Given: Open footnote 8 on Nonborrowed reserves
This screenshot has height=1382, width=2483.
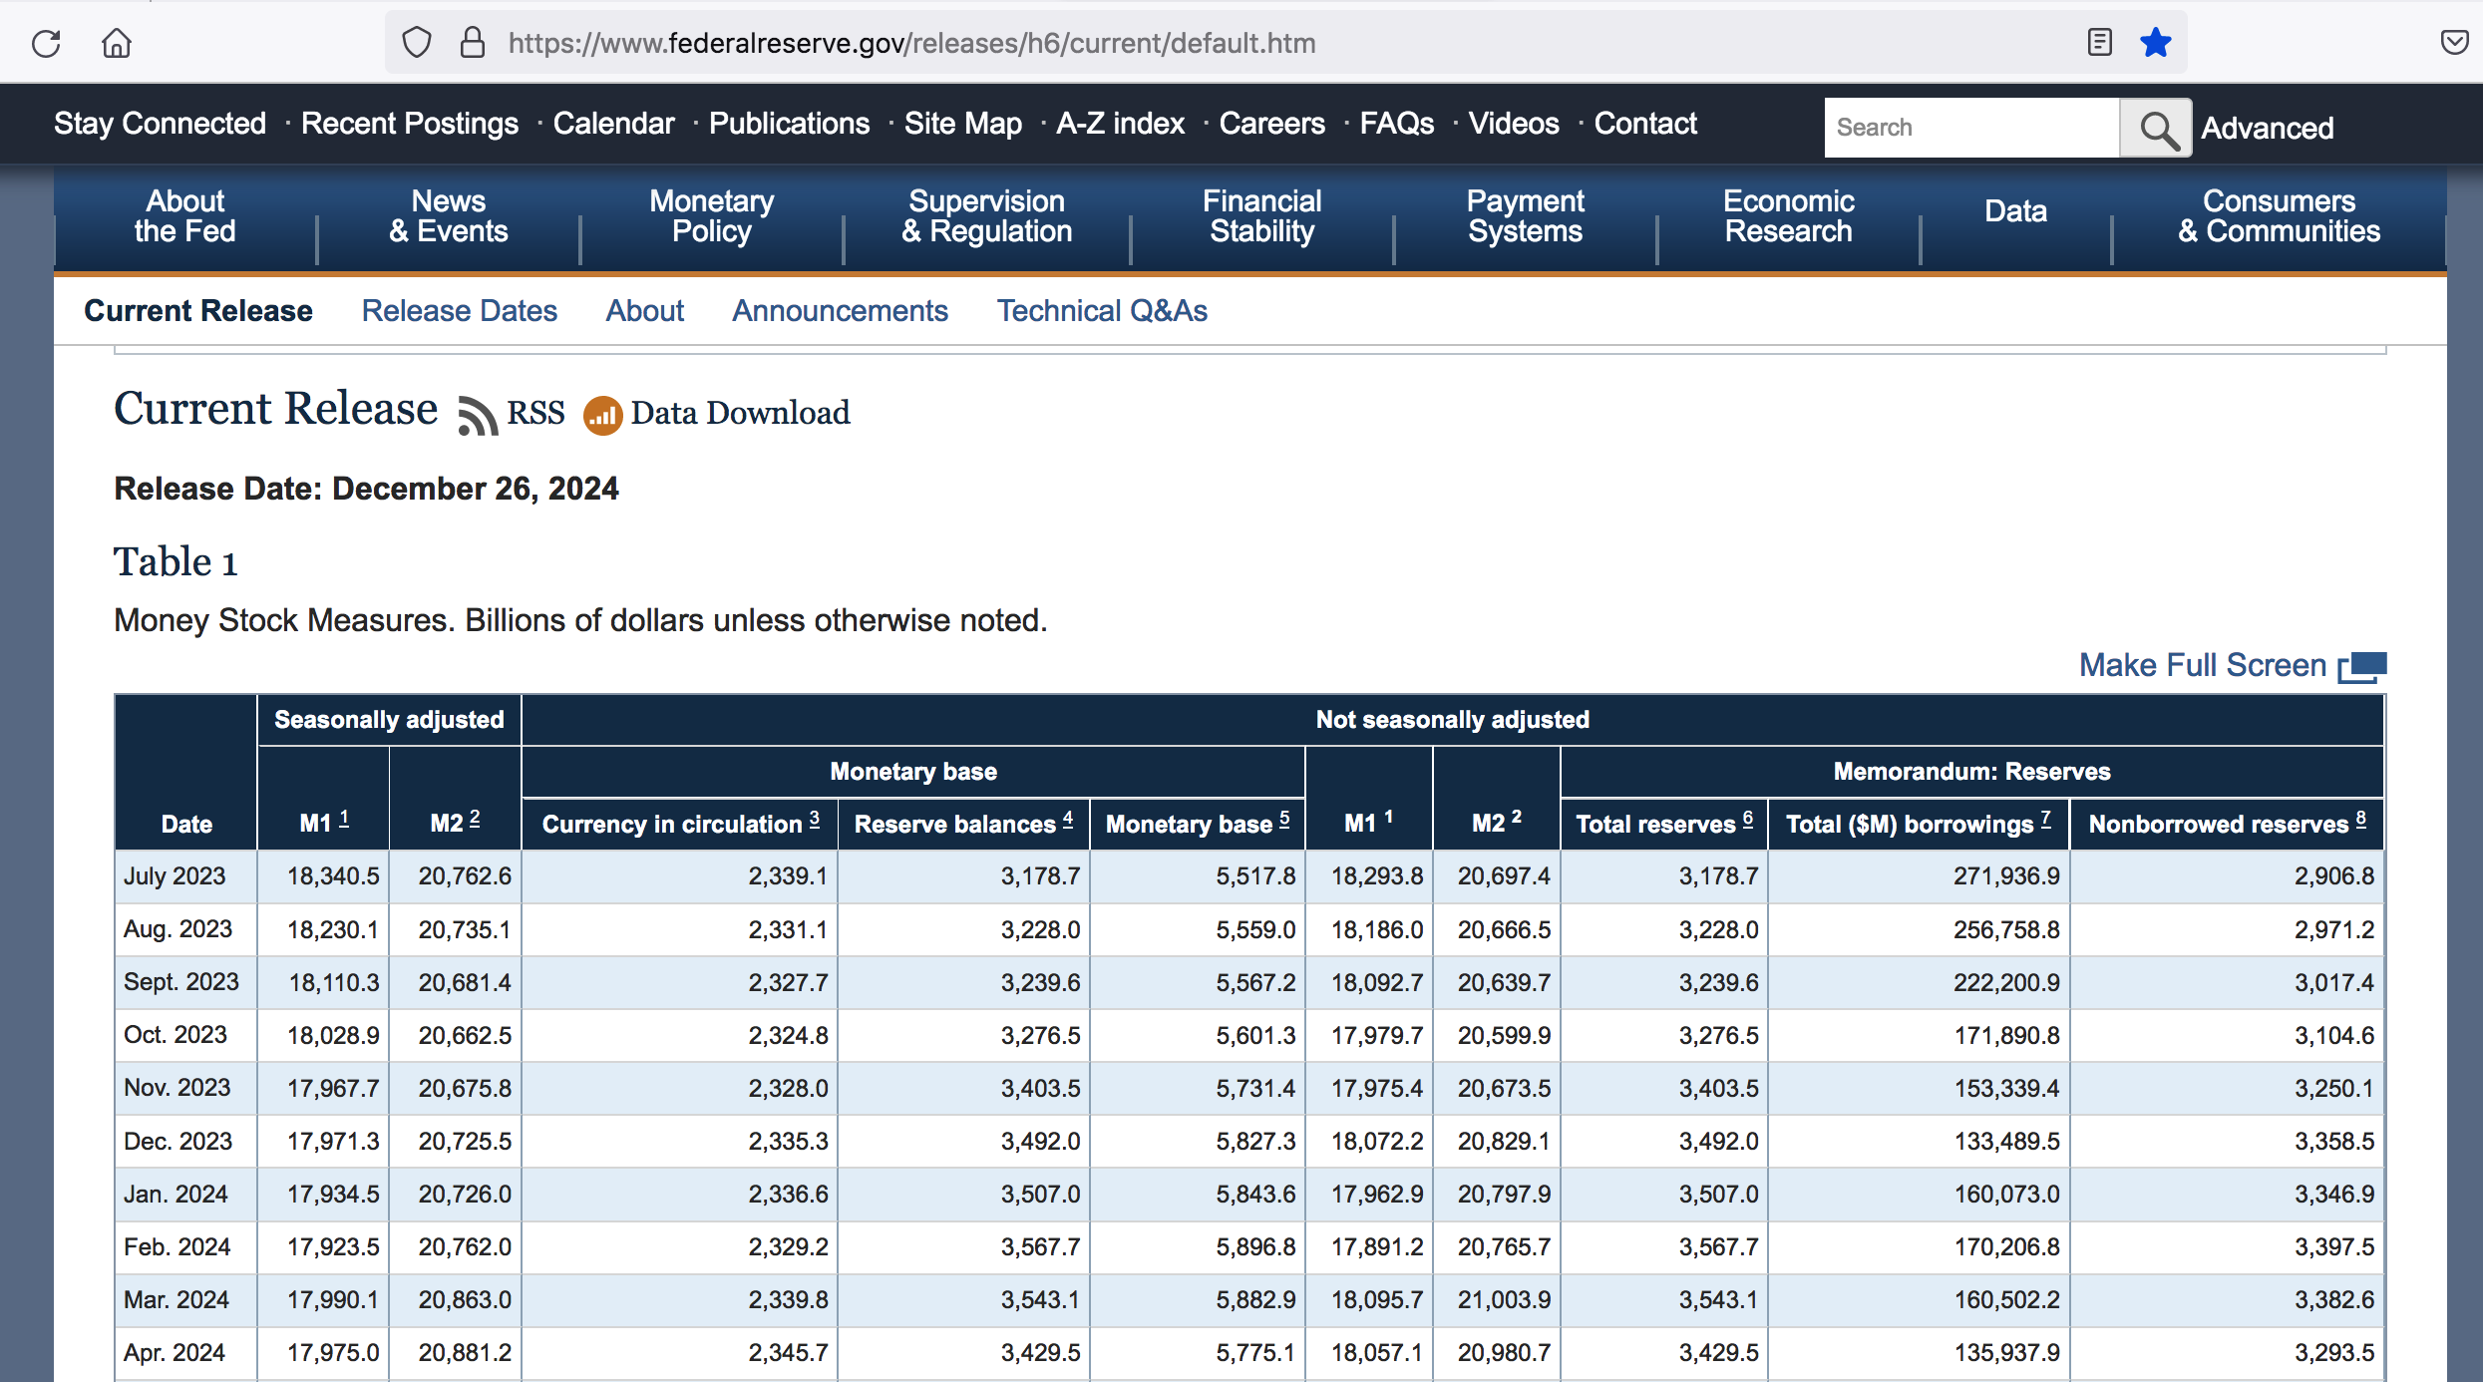Looking at the screenshot, I should coord(2361,819).
